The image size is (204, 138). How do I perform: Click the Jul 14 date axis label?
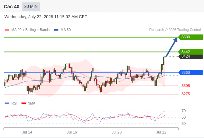[x=27, y=132]
